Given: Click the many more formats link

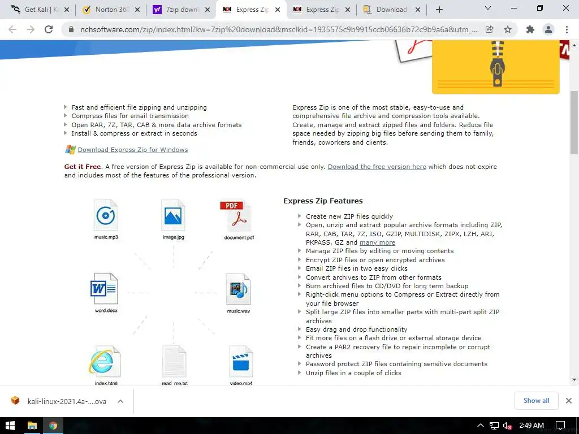Looking at the screenshot, I should click(377, 243).
